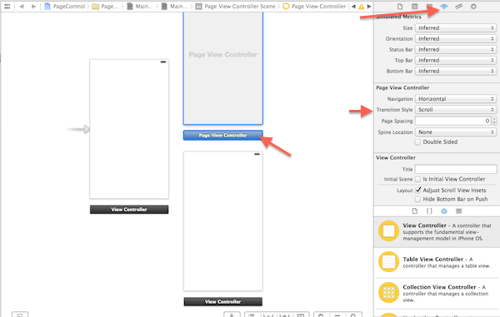Screen dimensions: 500x317
Task: Click the first Main… storyboard breadcrumb
Action: coord(141,6)
